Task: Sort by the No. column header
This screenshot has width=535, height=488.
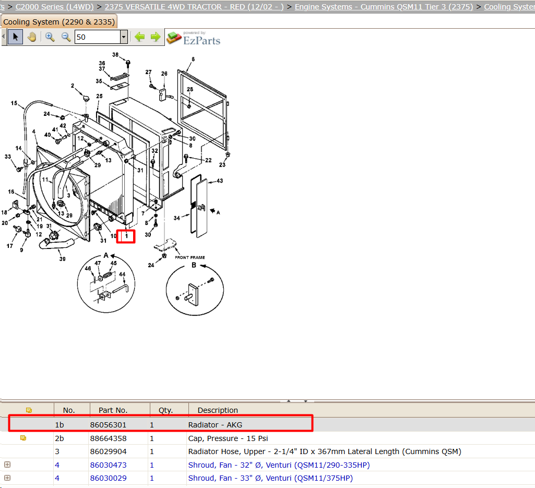Action: coord(69,410)
